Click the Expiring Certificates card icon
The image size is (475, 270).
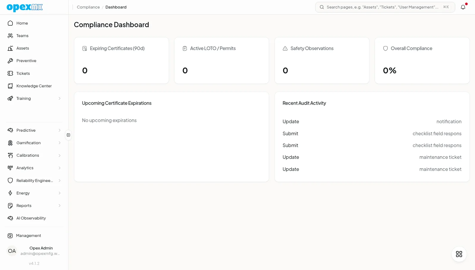(x=85, y=48)
